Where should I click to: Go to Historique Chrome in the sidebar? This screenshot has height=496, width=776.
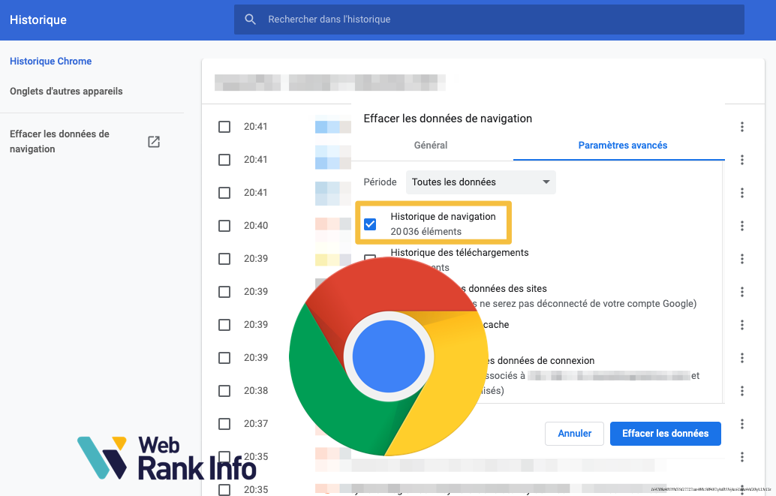pos(50,62)
